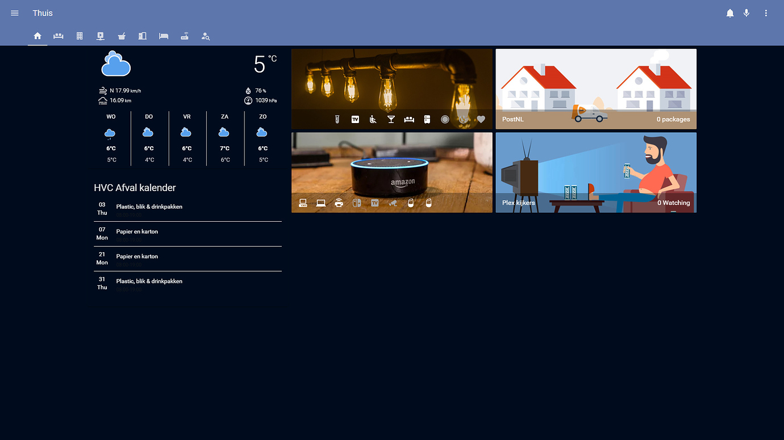Select the router tab in the top navigation
Screen dimensions: 784x440
pos(185,36)
